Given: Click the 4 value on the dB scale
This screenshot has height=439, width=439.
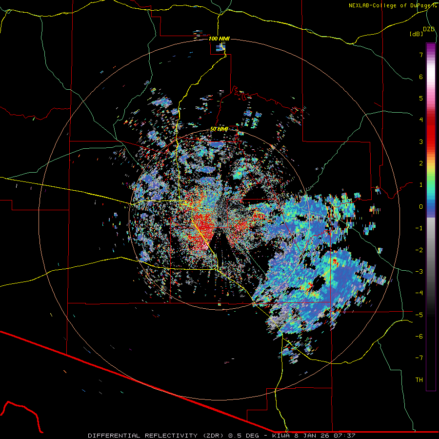Looking at the screenshot, I should (x=421, y=120).
